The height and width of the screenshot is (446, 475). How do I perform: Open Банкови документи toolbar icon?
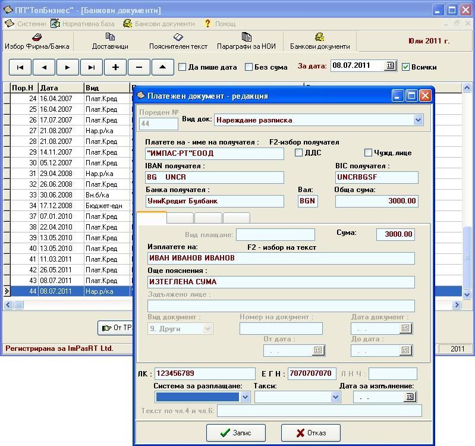coord(320,37)
